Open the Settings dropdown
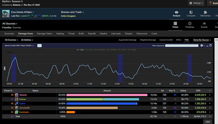 tap(196, 3)
